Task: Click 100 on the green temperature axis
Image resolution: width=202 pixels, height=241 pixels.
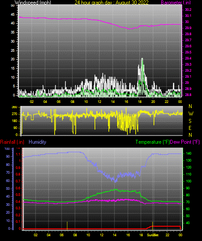Action: [x=189, y=181]
